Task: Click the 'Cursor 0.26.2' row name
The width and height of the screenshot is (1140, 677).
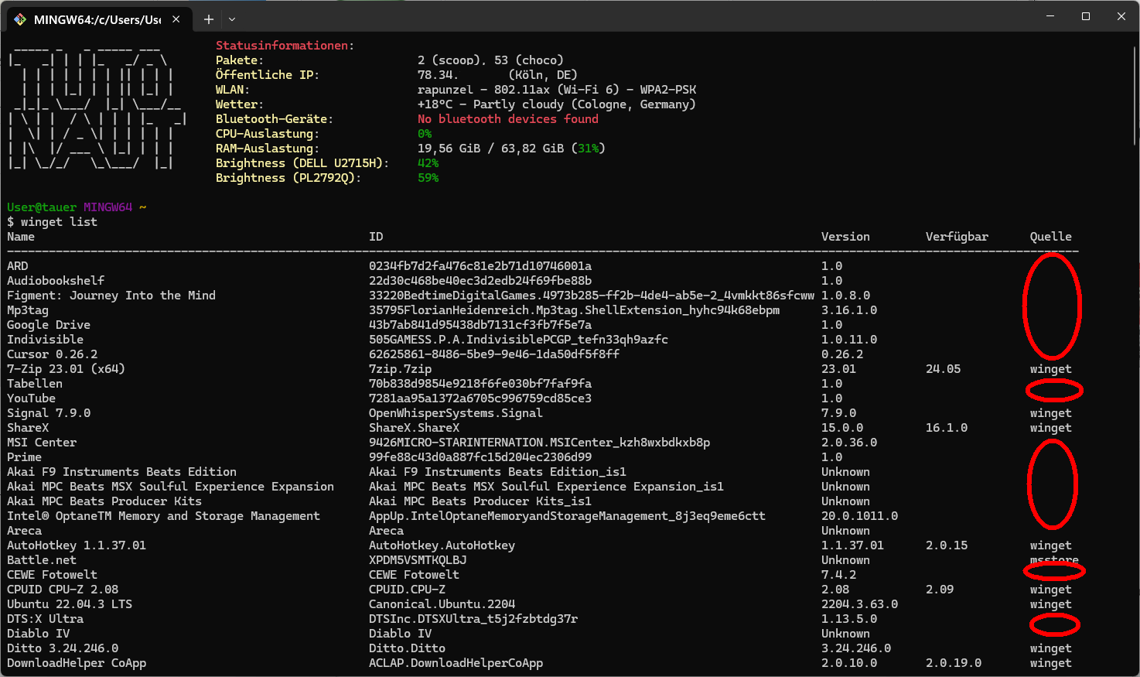Action: pos(52,354)
